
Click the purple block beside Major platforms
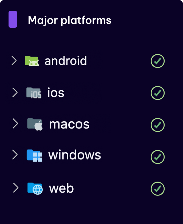(13, 19)
